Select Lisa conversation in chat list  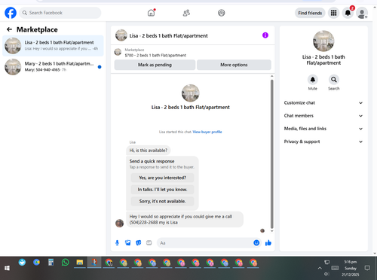click(53, 46)
